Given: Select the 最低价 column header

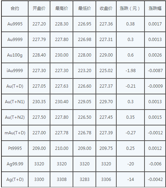Looking at the screenshot, I should point(85,8).
